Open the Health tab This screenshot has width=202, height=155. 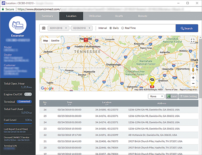coord(119,16)
